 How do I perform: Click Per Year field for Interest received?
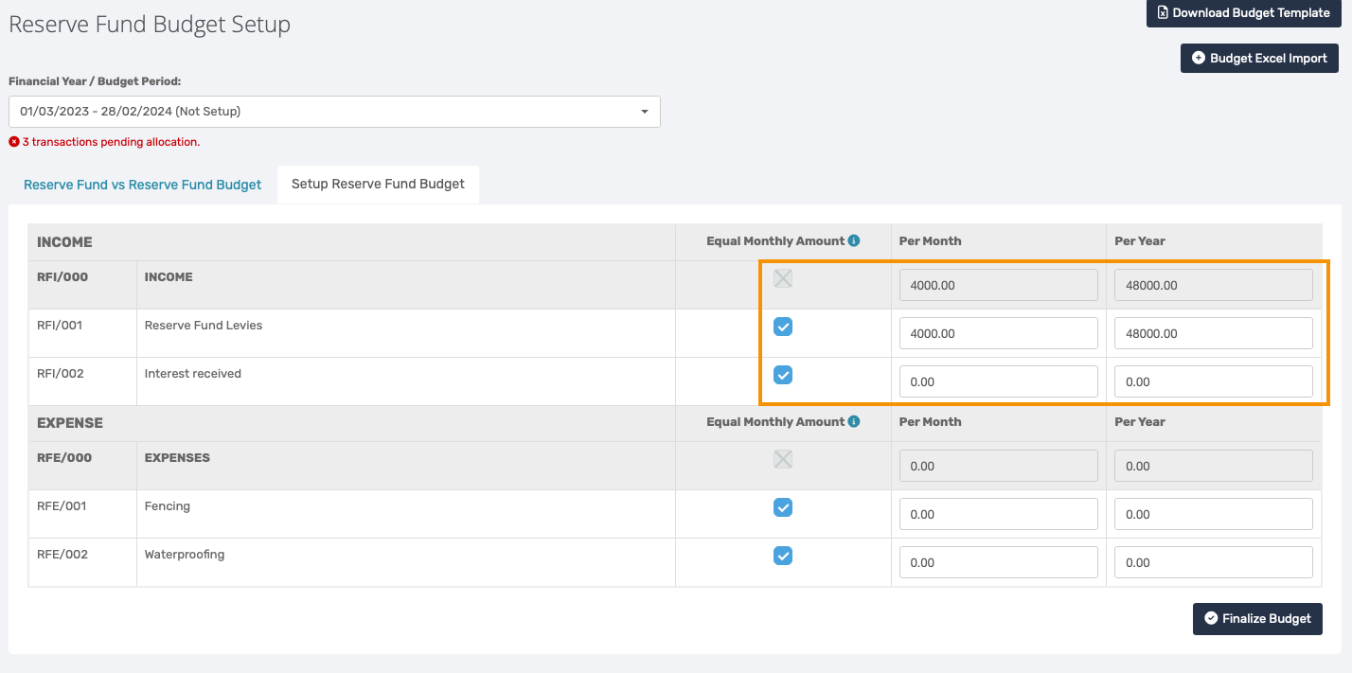coord(1214,381)
